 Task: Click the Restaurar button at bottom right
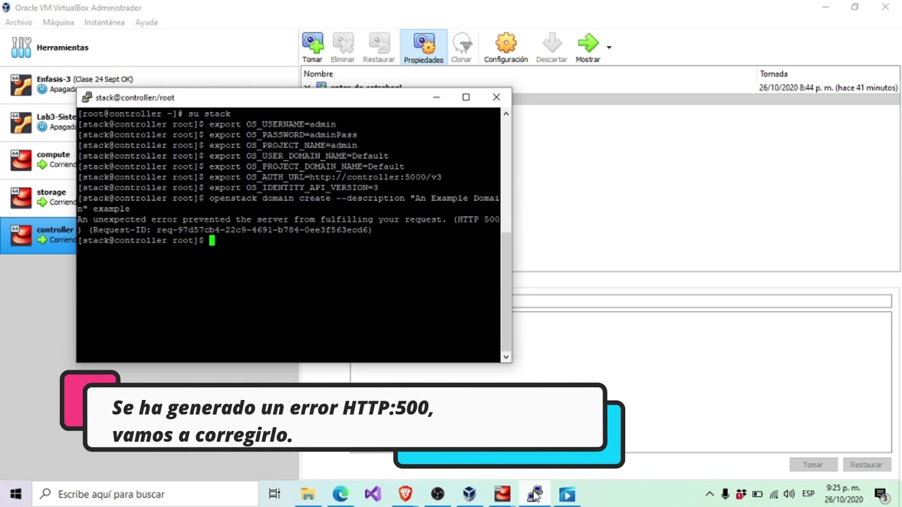[866, 465]
